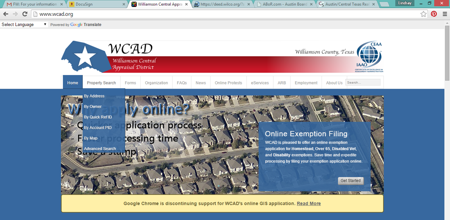450x220 pixels.
Task: Reload the page with refresh icon
Action: (x=25, y=14)
